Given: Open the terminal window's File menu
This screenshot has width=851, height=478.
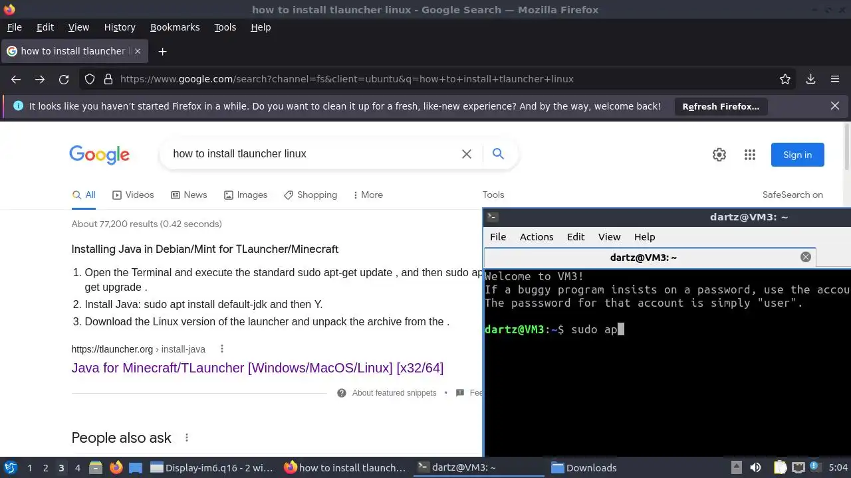Looking at the screenshot, I should pyautogui.click(x=498, y=237).
